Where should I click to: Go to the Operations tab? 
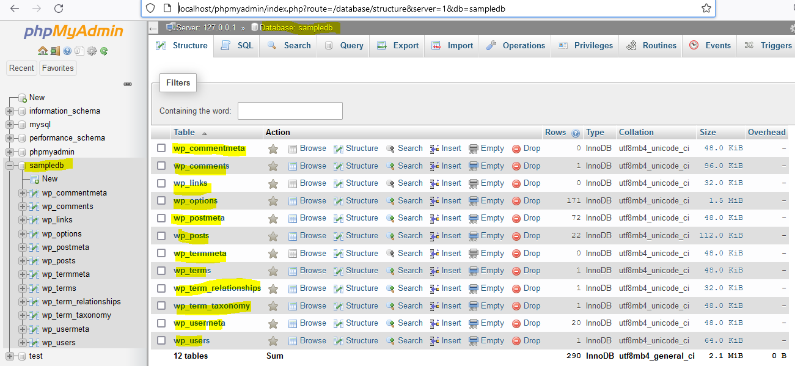point(515,46)
